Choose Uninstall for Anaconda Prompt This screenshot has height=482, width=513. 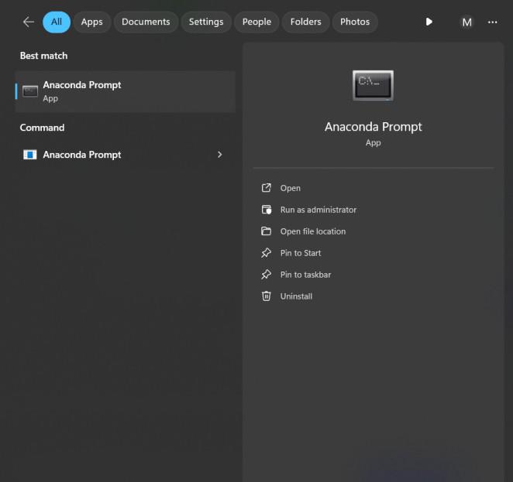(296, 296)
